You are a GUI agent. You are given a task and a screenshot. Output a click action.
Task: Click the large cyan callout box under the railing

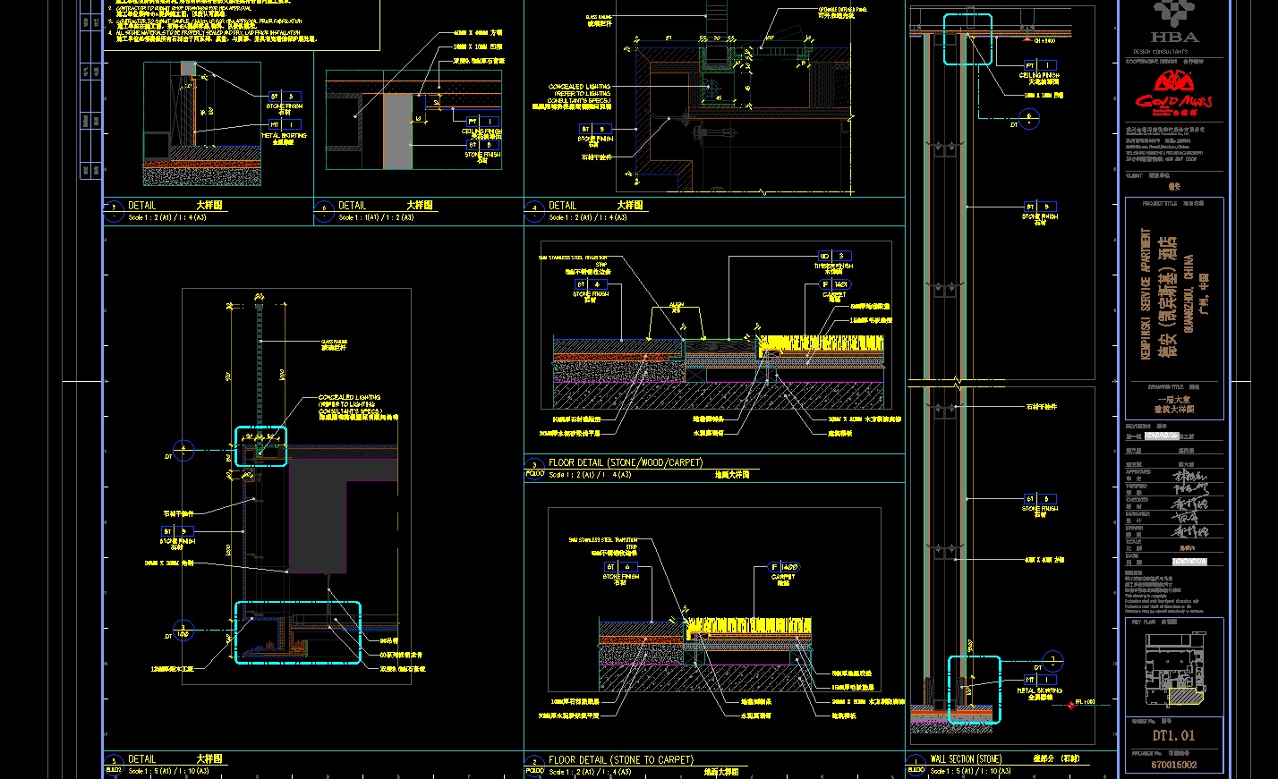297,632
